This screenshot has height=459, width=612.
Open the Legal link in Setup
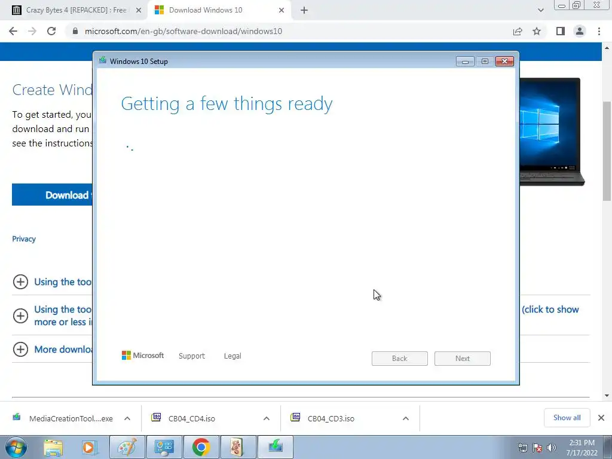click(232, 356)
